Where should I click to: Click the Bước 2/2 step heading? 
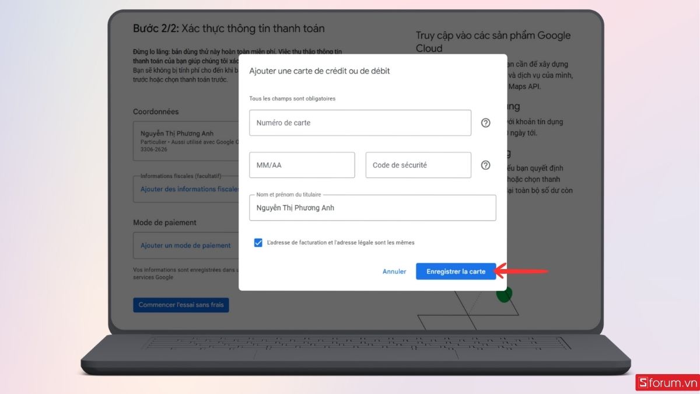229,29
